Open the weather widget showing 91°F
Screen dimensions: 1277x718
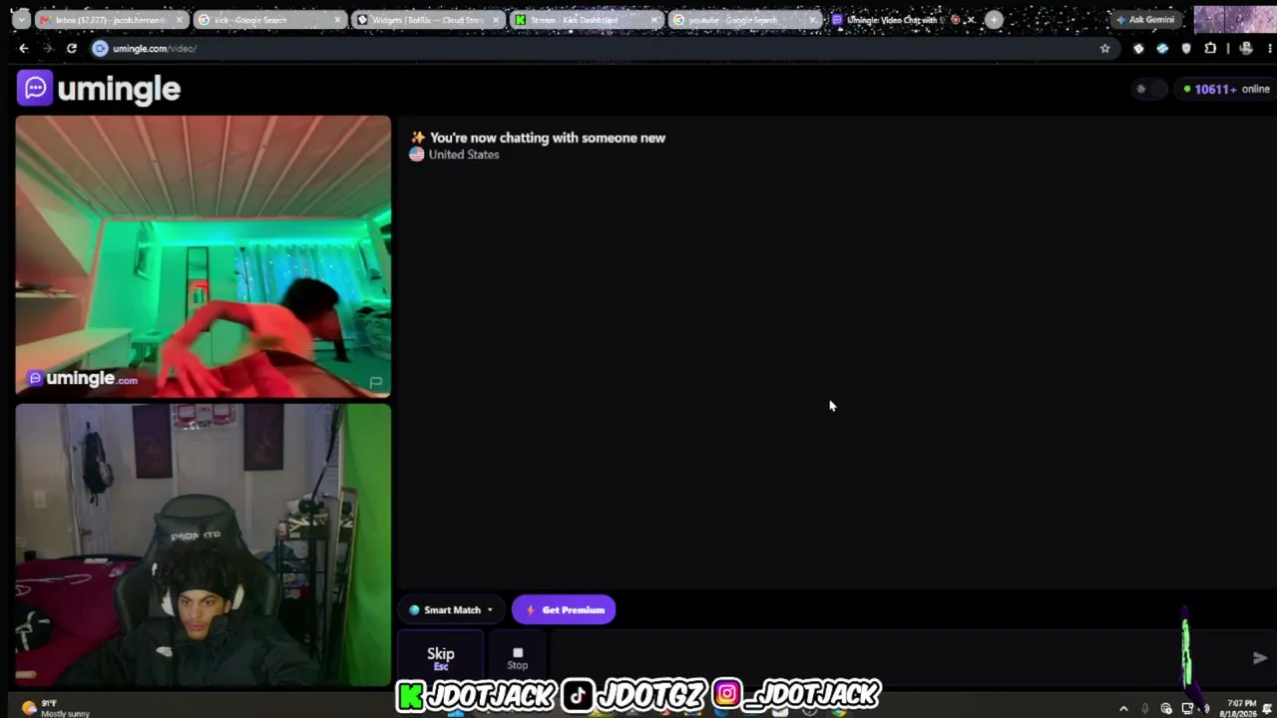coord(55,708)
